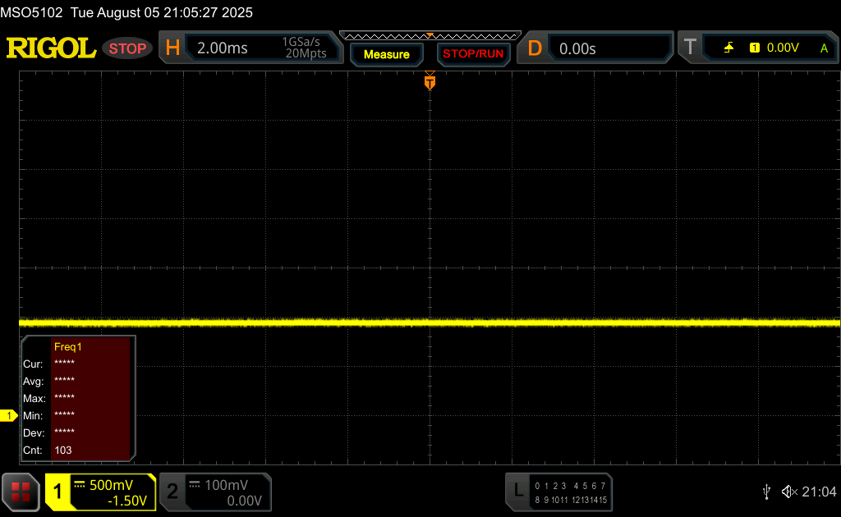
Task: Click the USB connection status icon
Action: click(x=766, y=491)
